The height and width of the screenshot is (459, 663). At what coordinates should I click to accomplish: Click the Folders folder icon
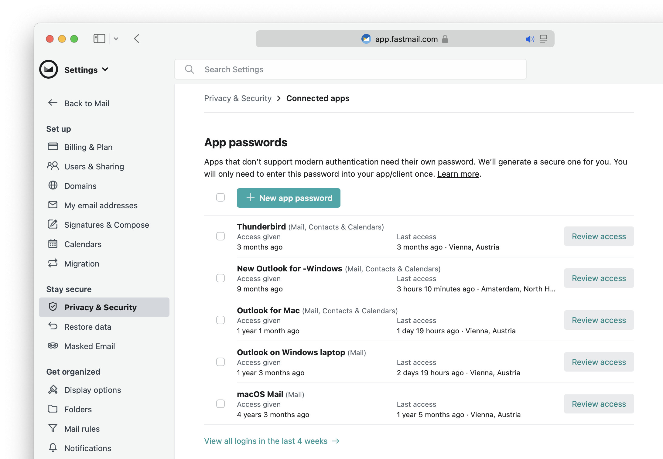point(53,409)
